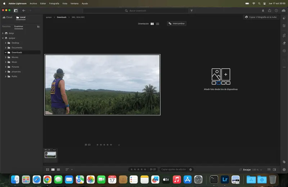The image size is (288, 187).
Task: Open the Edit sliders panel icon
Action: pyautogui.click(x=284, y=26)
